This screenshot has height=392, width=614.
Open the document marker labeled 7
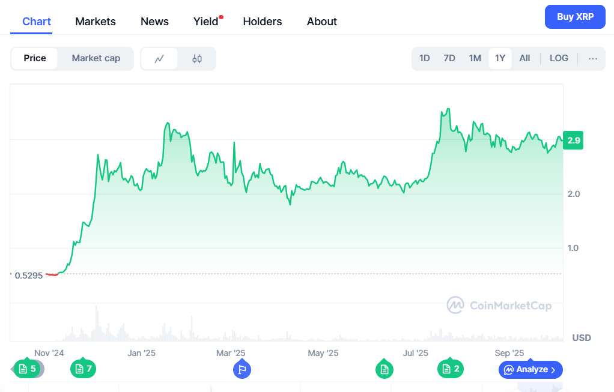coord(83,369)
